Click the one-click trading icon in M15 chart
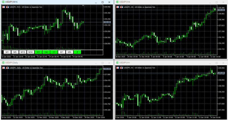 7,7
